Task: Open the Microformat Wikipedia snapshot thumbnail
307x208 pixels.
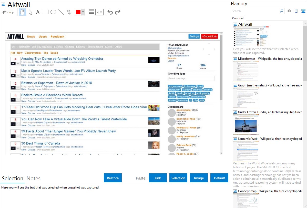Action: pos(246,71)
